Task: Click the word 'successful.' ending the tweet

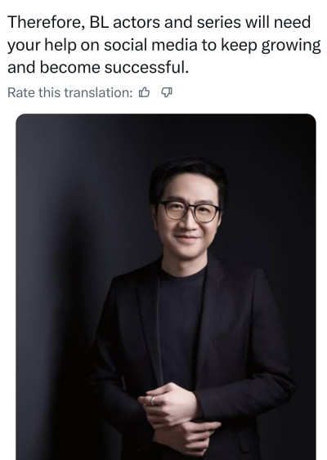Action: point(146,68)
